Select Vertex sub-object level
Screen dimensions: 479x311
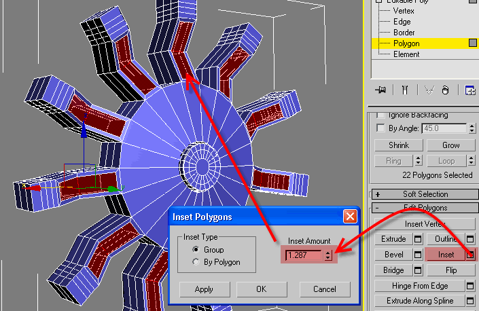tap(403, 11)
